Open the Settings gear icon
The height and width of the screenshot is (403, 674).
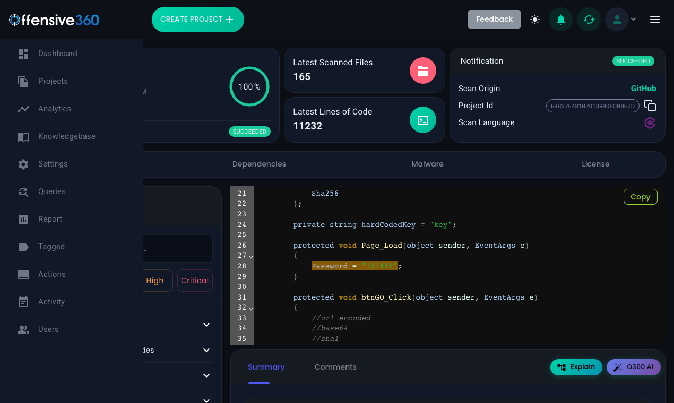(23, 164)
